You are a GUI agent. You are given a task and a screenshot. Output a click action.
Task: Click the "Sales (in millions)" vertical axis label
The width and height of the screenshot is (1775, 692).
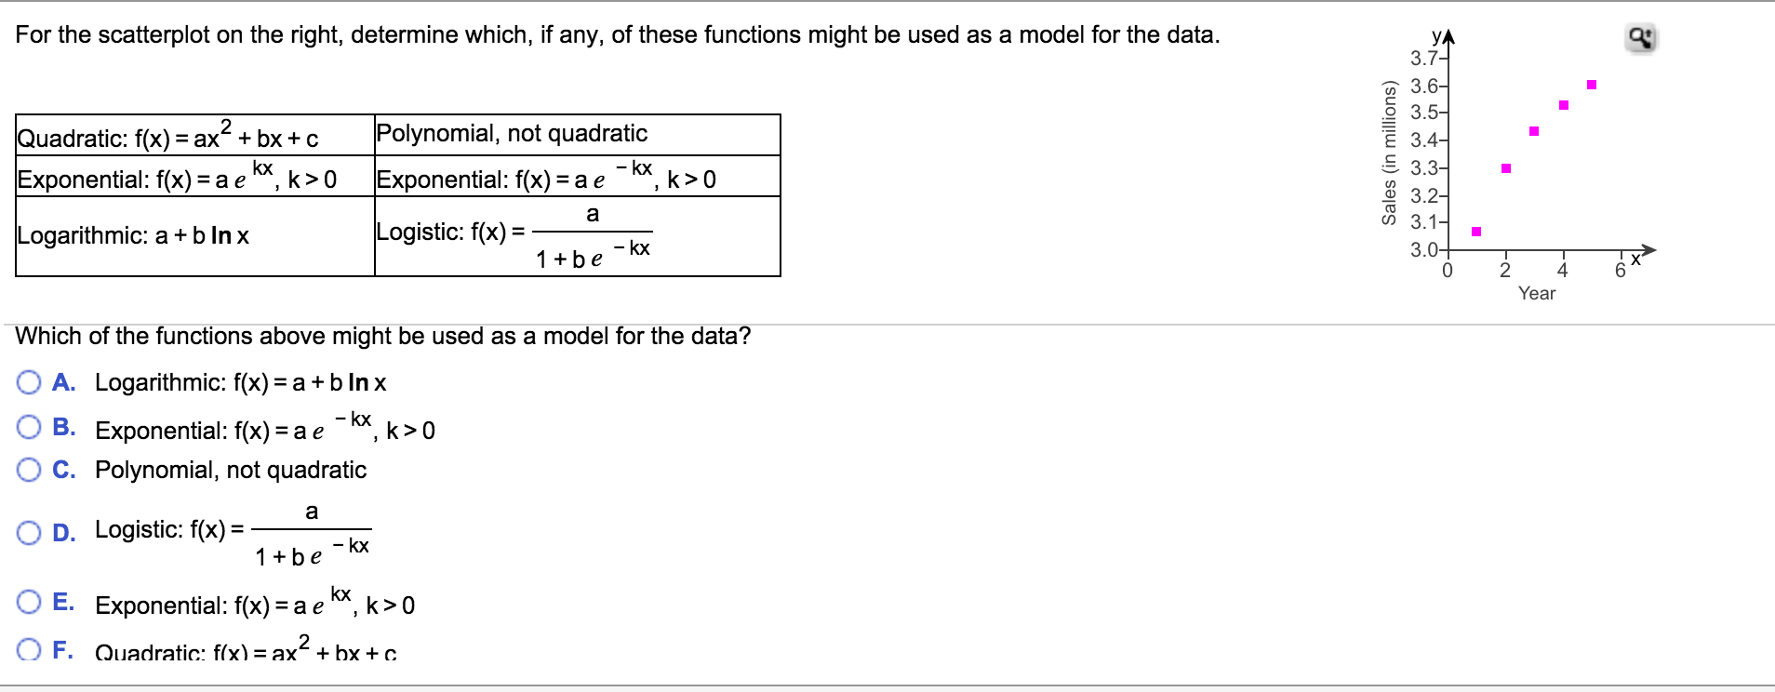pos(1390,153)
